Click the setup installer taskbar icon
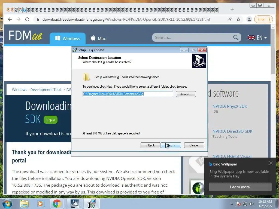 click(92, 204)
